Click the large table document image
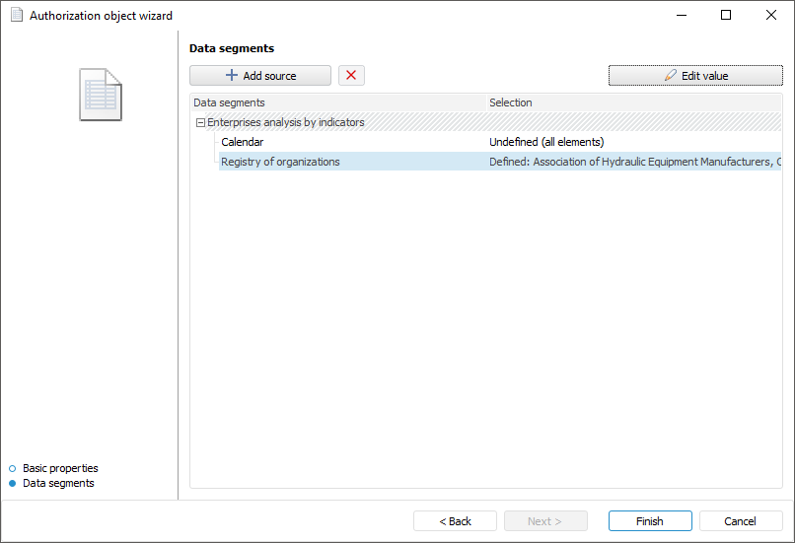 click(x=101, y=96)
